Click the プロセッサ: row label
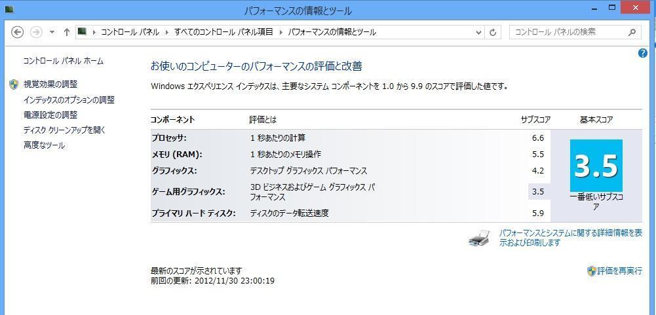This screenshot has height=315, width=656. click(x=168, y=138)
